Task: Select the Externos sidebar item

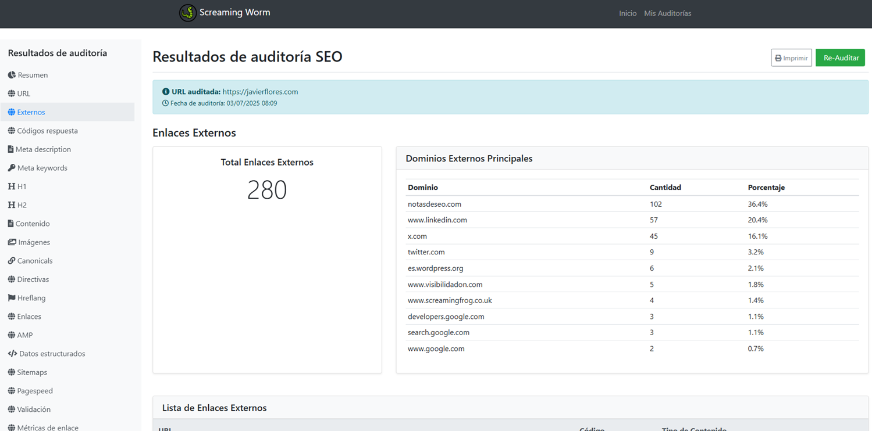Action: coord(67,112)
